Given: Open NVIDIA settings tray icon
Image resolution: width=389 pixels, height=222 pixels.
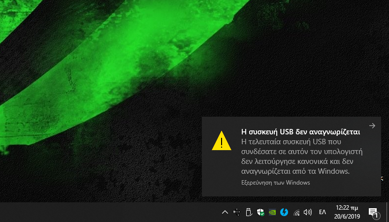Looking at the screenshot, I should (x=272, y=212).
